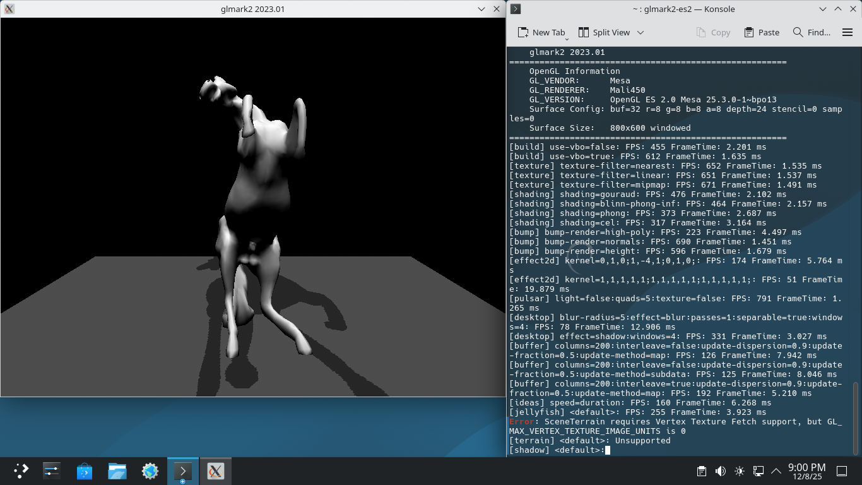Expand the New Tab dropdown arrow
This screenshot has width=862, height=485.
[567, 37]
